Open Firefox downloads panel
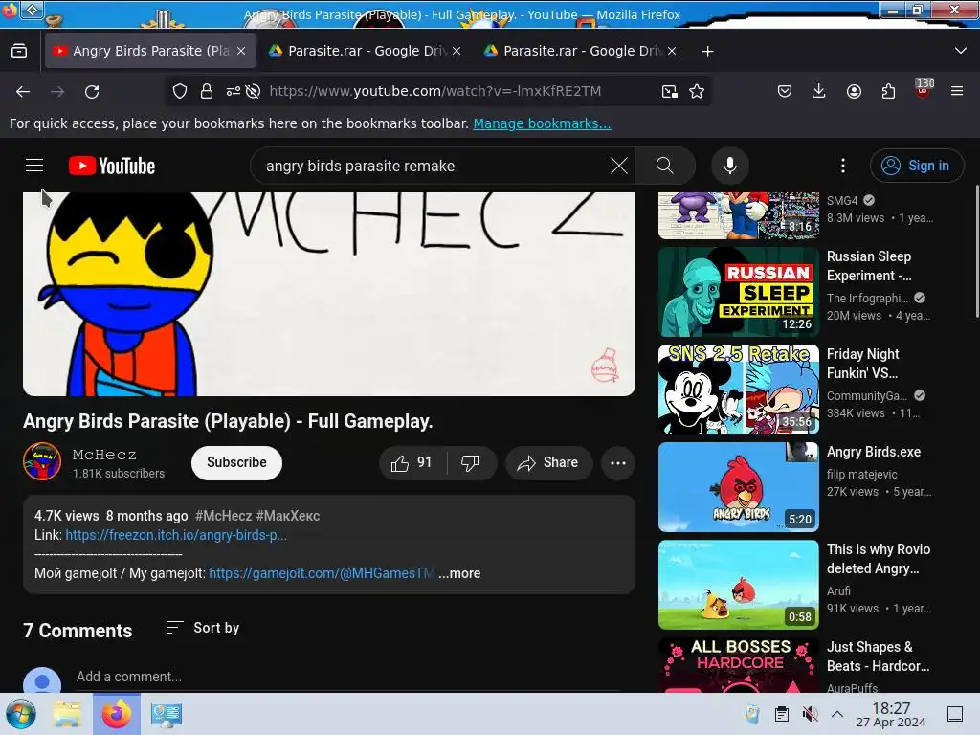Image resolution: width=980 pixels, height=735 pixels. (819, 91)
